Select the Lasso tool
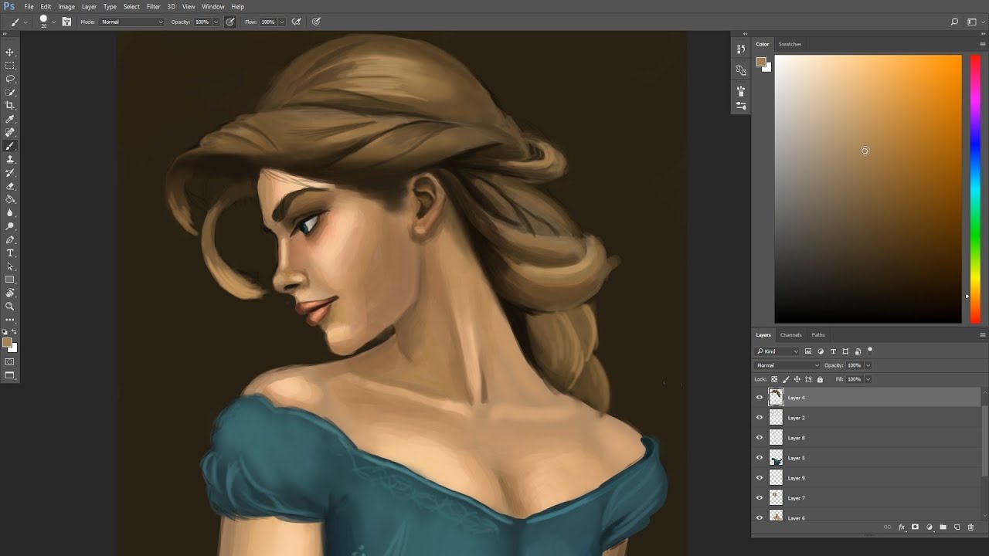989x556 pixels. (10, 79)
